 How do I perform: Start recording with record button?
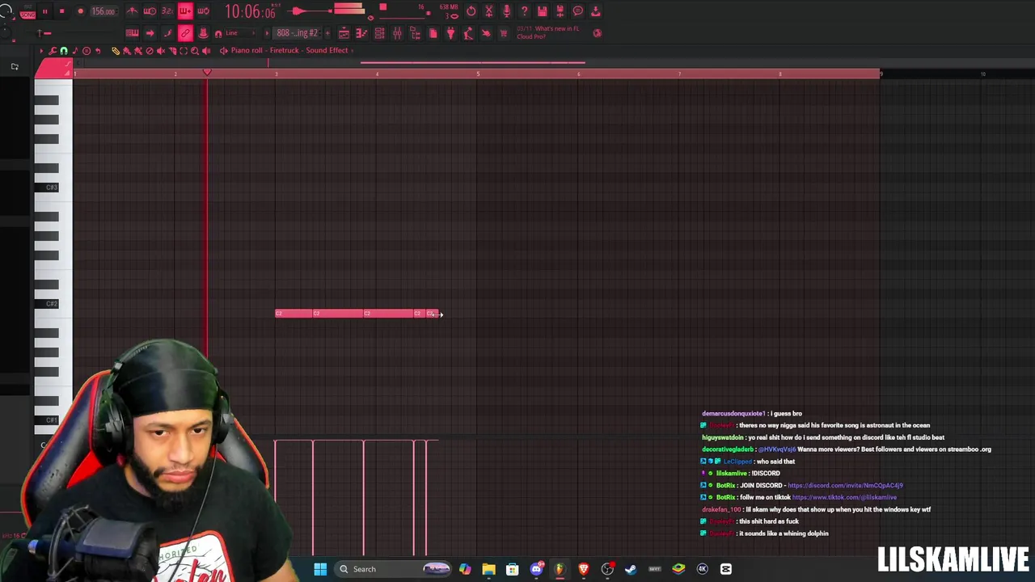pyautogui.click(x=80, y=11)
